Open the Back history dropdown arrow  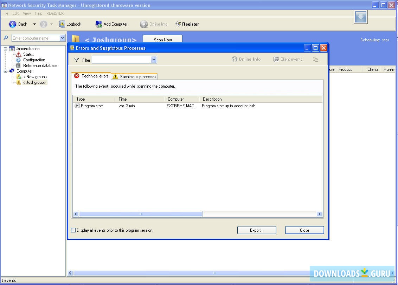[34, 24]
